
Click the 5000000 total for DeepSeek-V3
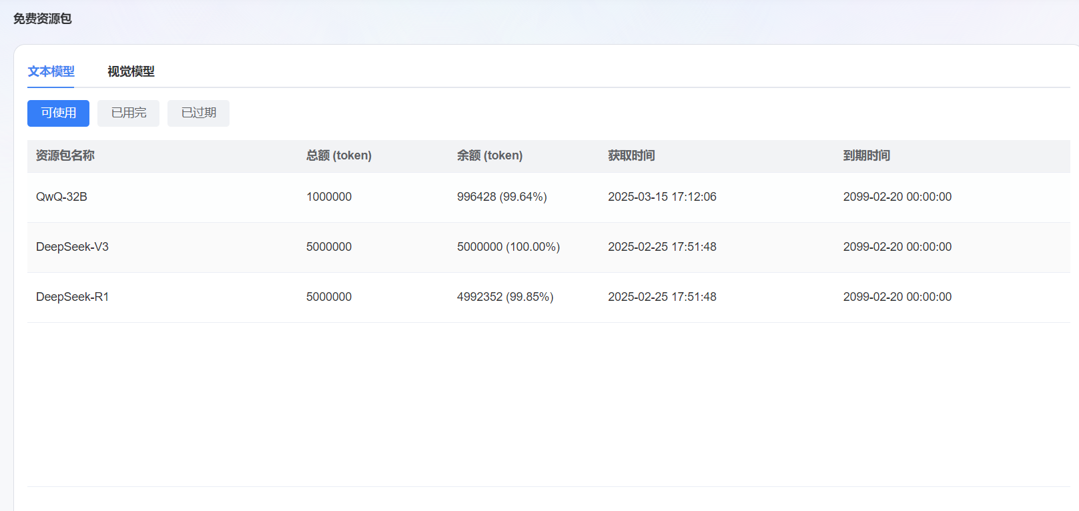click(329, 247)
